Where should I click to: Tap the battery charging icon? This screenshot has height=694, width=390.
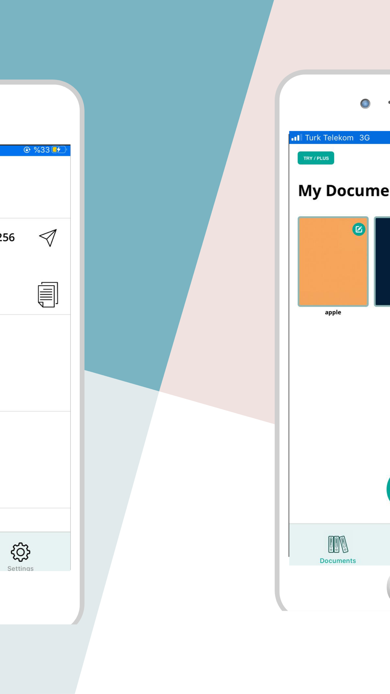point(59,149)
